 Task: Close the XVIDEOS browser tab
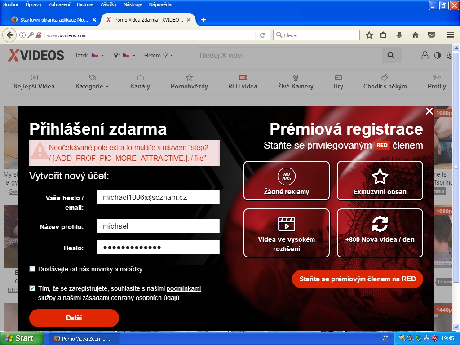tap(189, 20)
